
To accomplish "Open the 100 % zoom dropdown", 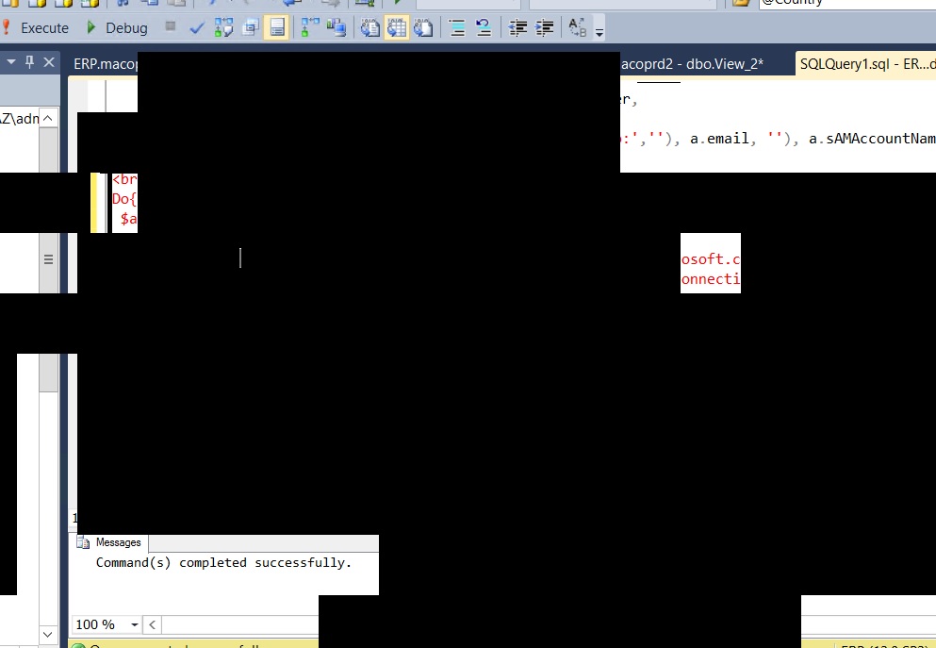I will point(134,624).
